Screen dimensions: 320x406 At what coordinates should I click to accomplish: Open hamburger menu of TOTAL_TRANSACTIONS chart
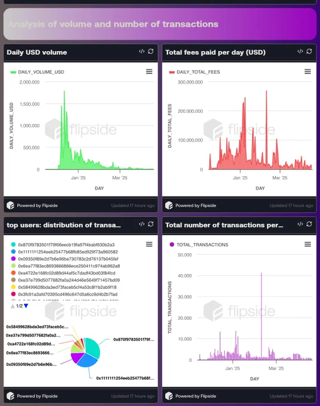pos(307,244)
